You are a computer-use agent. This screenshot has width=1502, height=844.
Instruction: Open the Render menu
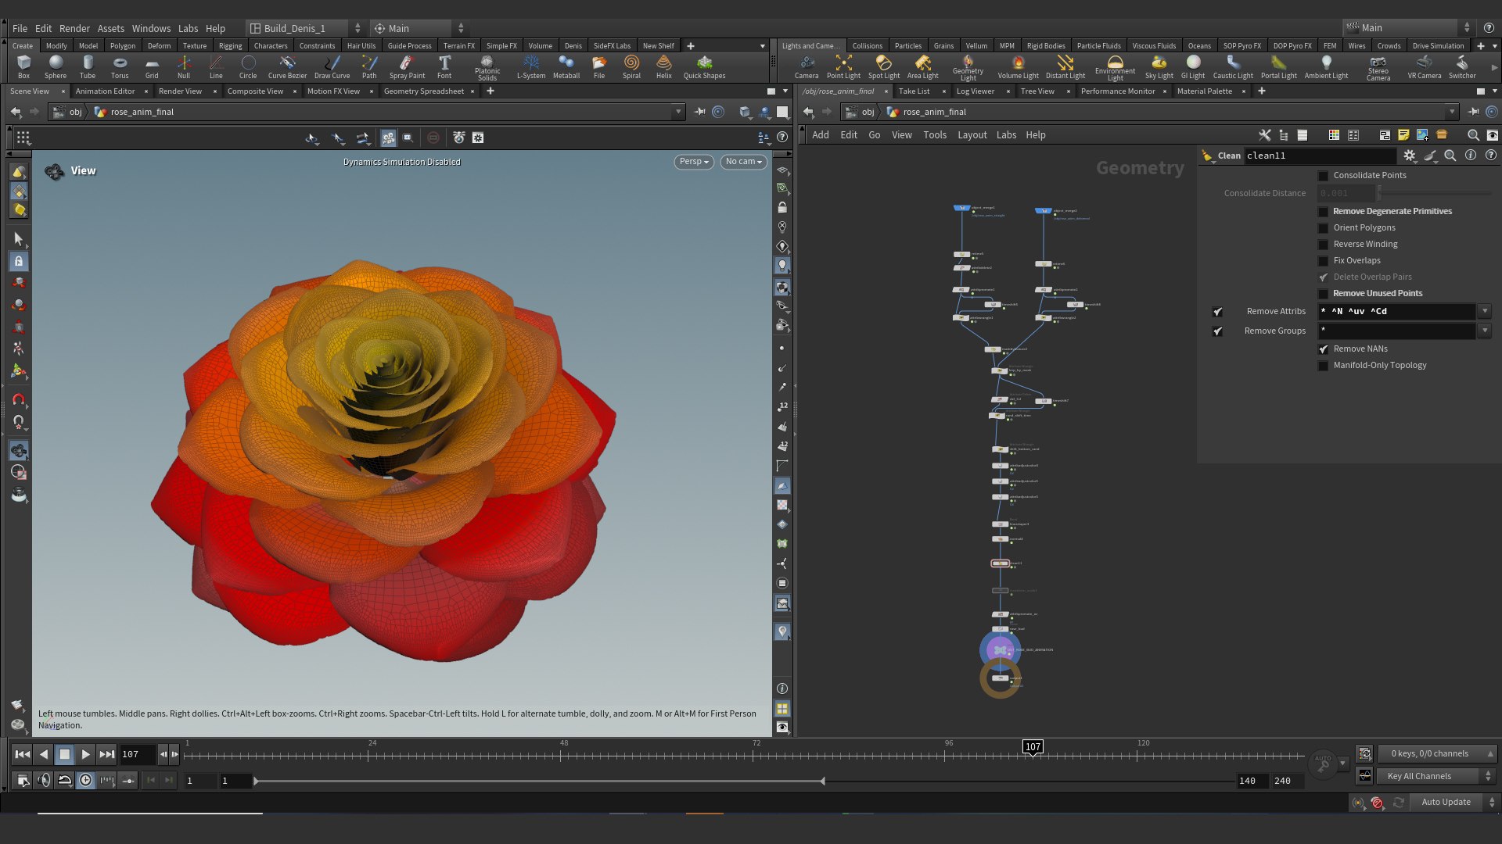pyautogui.click(x=74, y=28)
